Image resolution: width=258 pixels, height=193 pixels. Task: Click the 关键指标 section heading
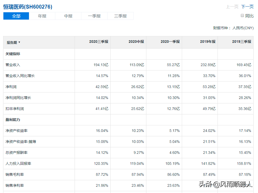click(13, 54)
